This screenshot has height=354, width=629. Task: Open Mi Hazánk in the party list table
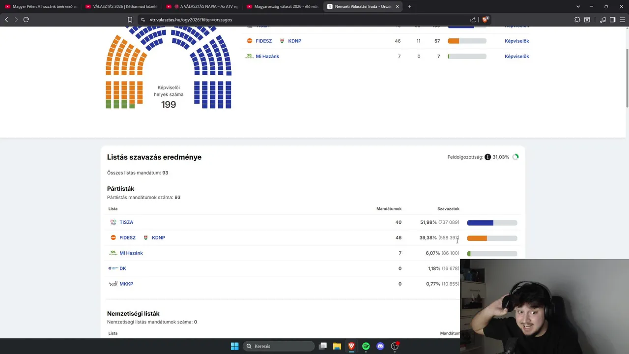131,253
